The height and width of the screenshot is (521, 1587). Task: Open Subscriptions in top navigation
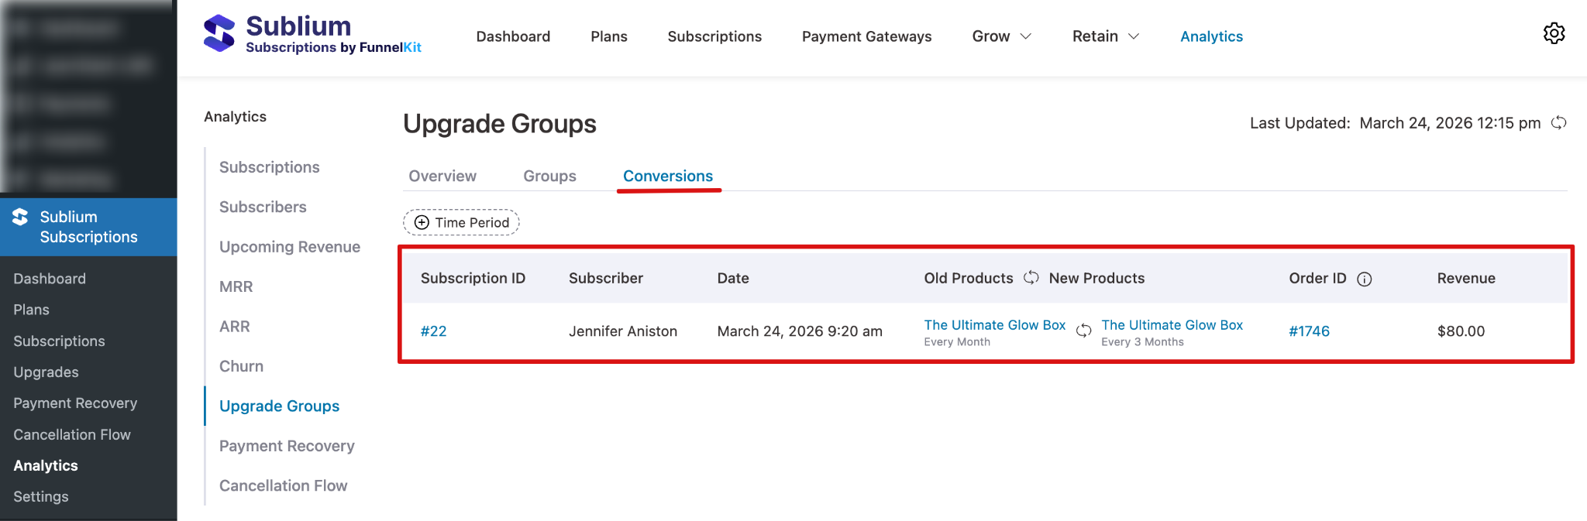(714, 36)
